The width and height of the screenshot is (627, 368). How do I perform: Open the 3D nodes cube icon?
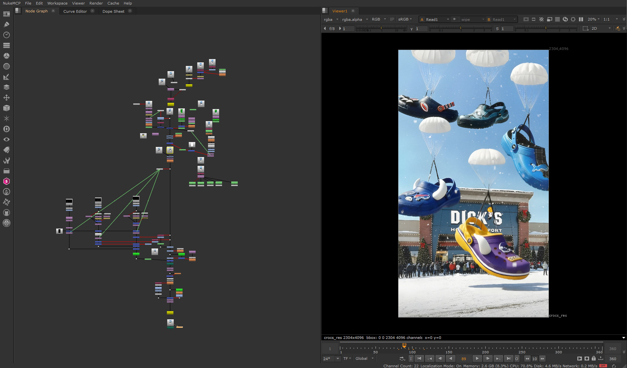click(6, 108)
